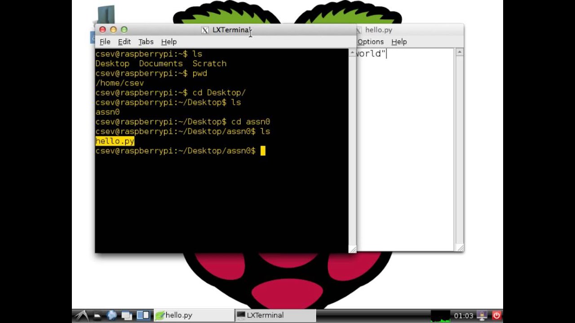The height and width of the screenshot is (323, 575).
Task: Click the taskbar clock 01:03
Action: (464, 316)
